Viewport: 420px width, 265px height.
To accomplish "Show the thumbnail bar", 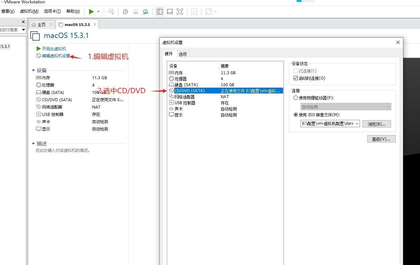I will coord(169,11).
